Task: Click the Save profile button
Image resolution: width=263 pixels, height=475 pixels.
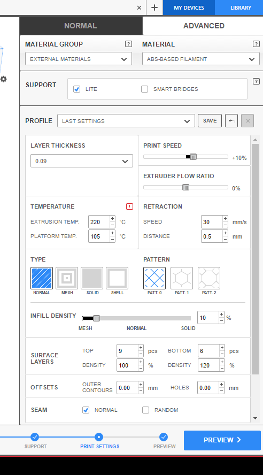Action: [x=210, y=121]
